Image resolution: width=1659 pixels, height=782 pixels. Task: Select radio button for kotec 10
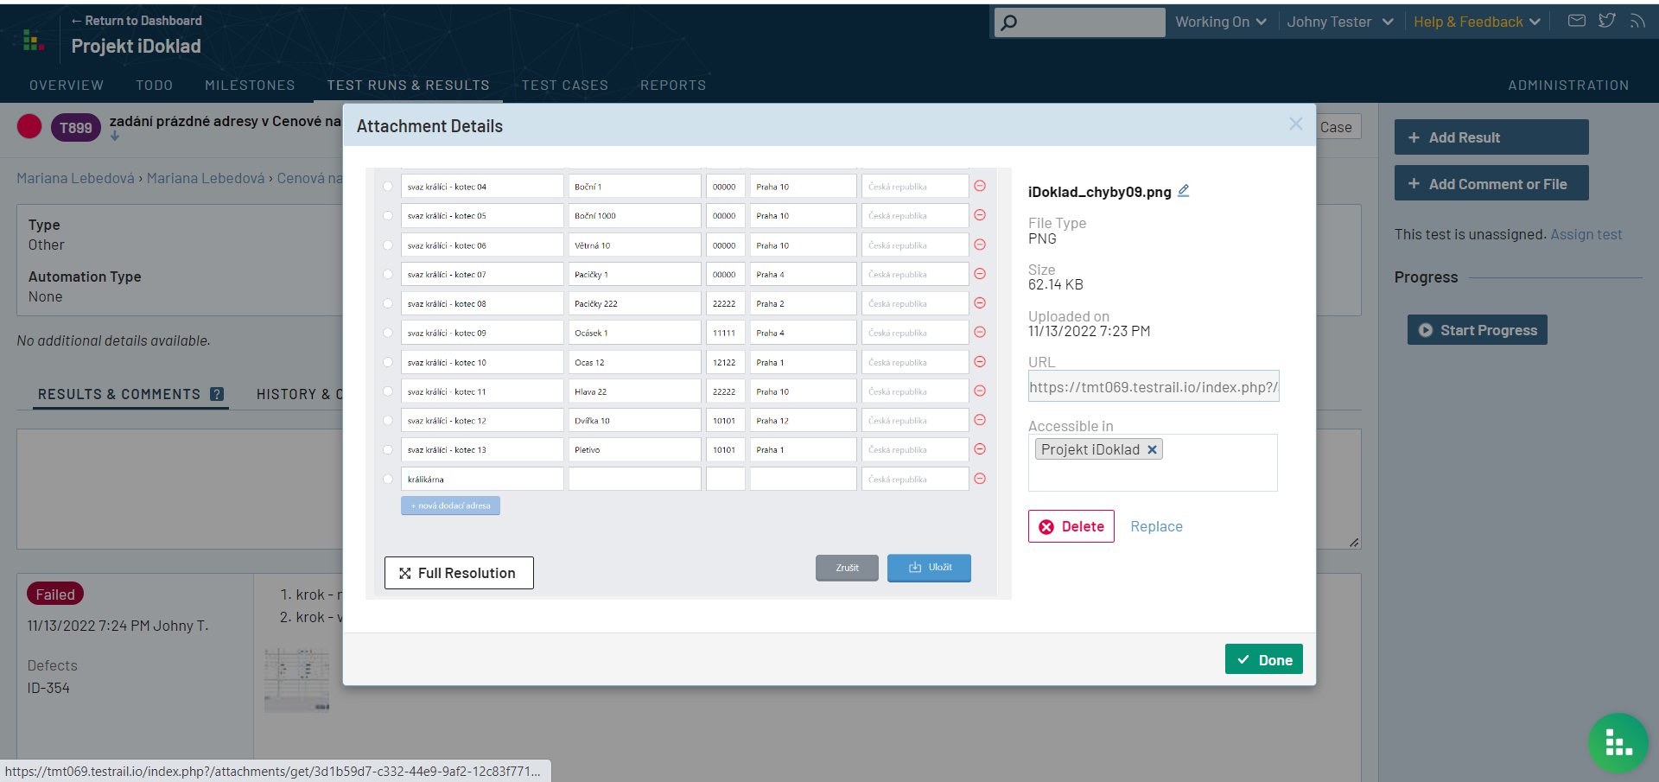click(387, 363)
